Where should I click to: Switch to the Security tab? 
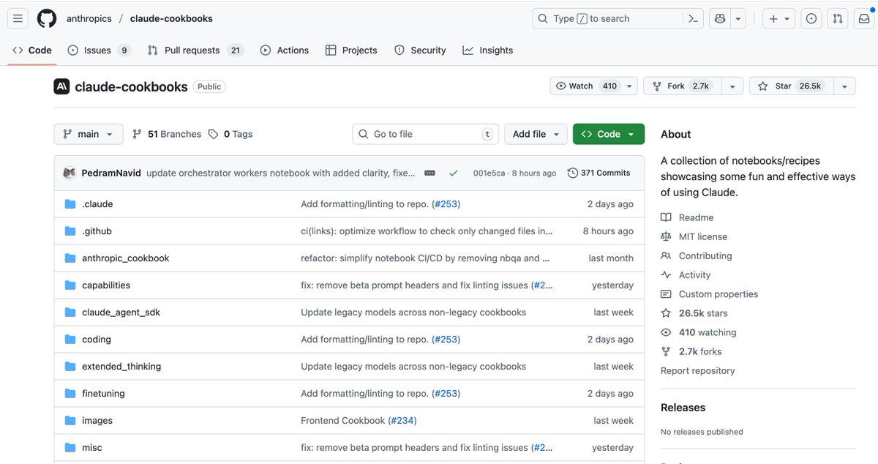(x=420, y=50)
